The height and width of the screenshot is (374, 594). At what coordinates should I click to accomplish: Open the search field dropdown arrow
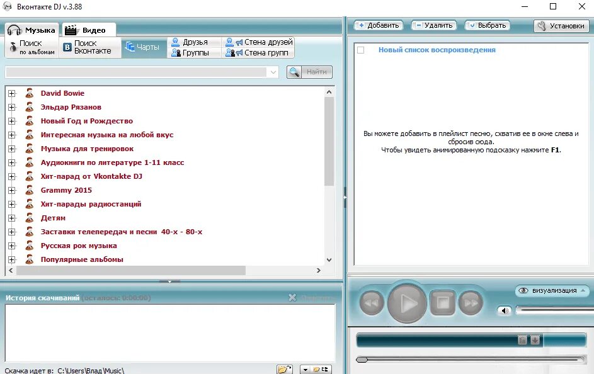(x=273, y=72)
